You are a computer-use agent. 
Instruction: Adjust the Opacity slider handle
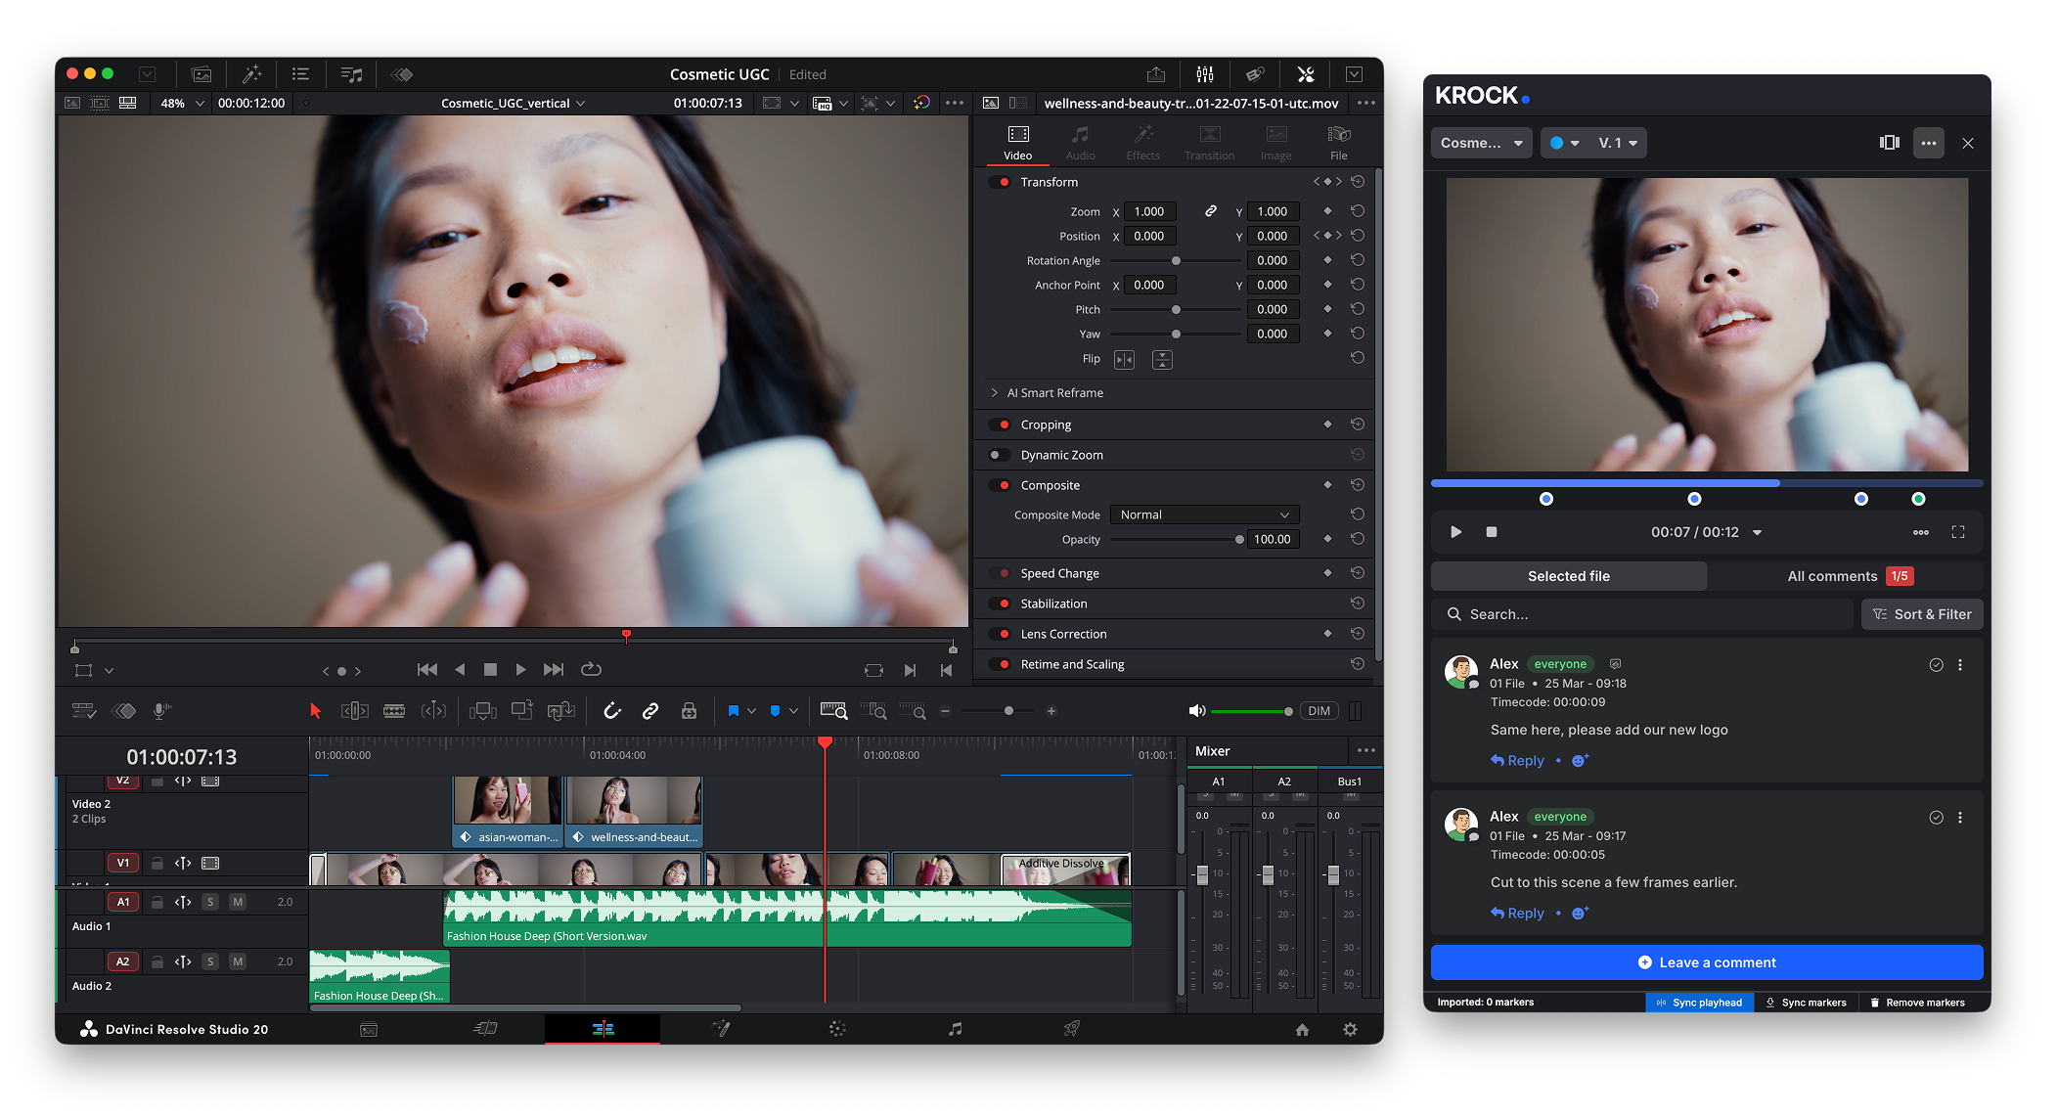pos(1239,540)
